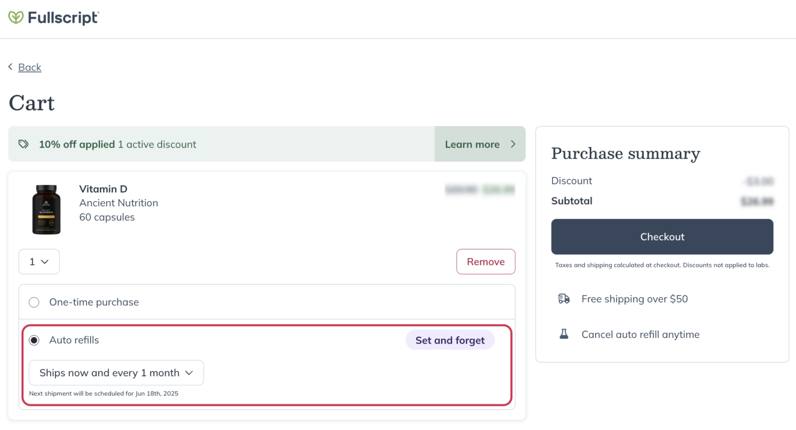796x430 pixels.
Task: Click the Set and forget badge
Action: (450, 340)
